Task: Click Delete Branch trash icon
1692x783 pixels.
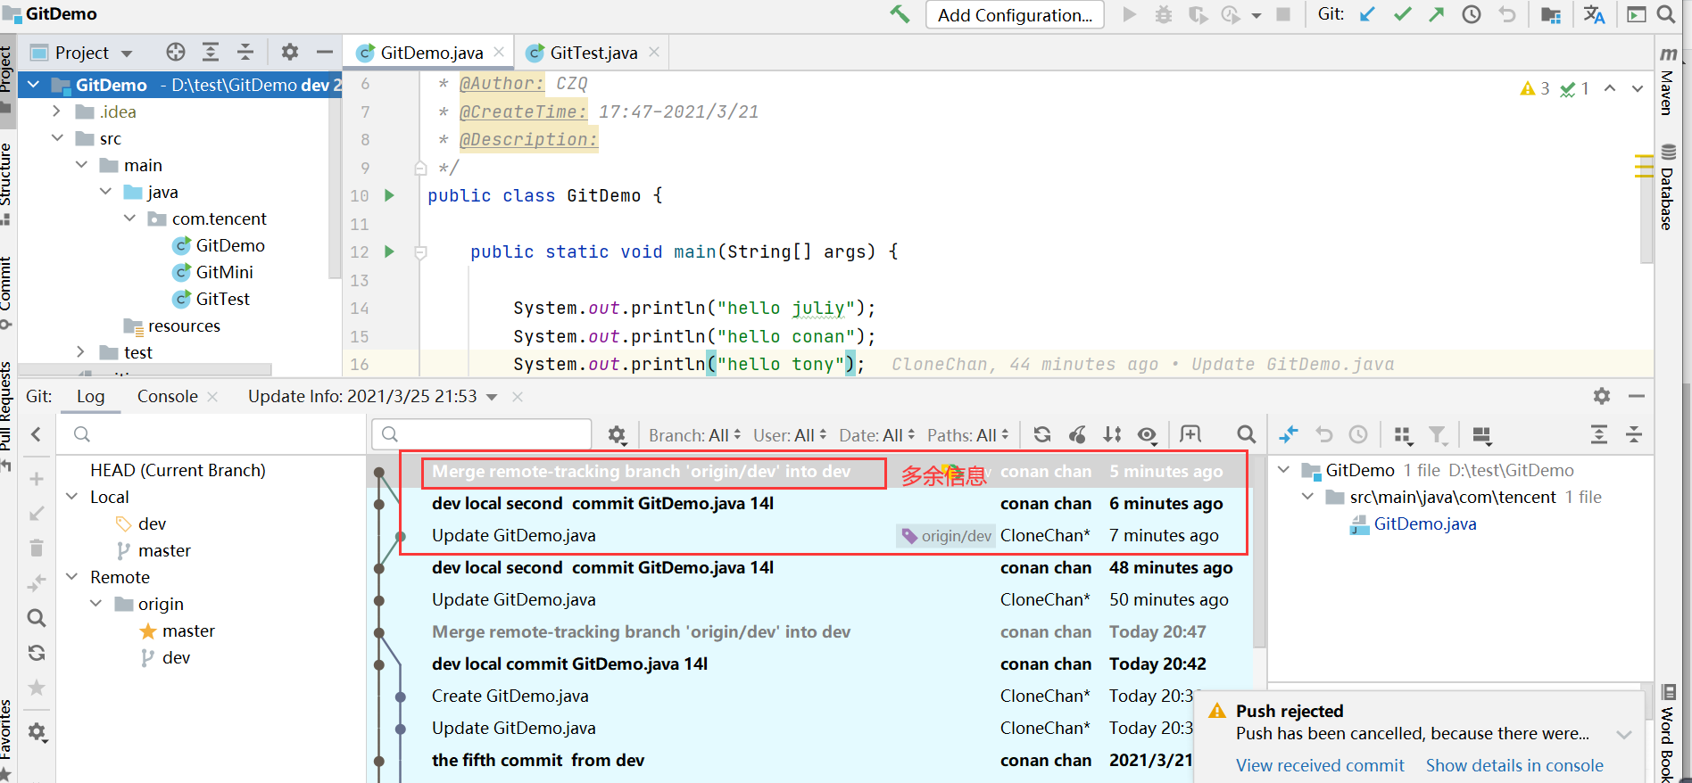Action: 37,548
